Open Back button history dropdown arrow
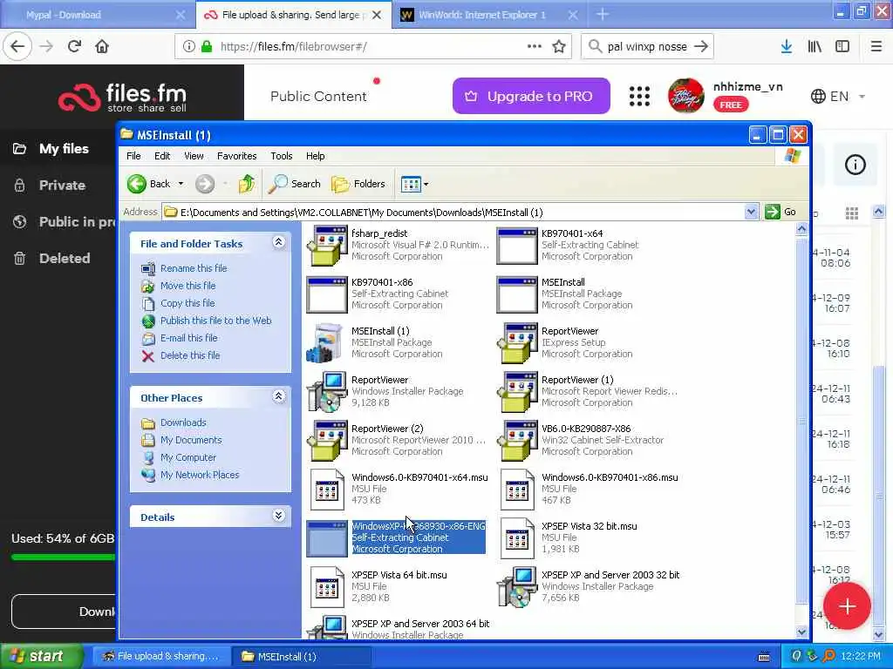The height and width of the screenshot is (669, 893). point(181,184)
